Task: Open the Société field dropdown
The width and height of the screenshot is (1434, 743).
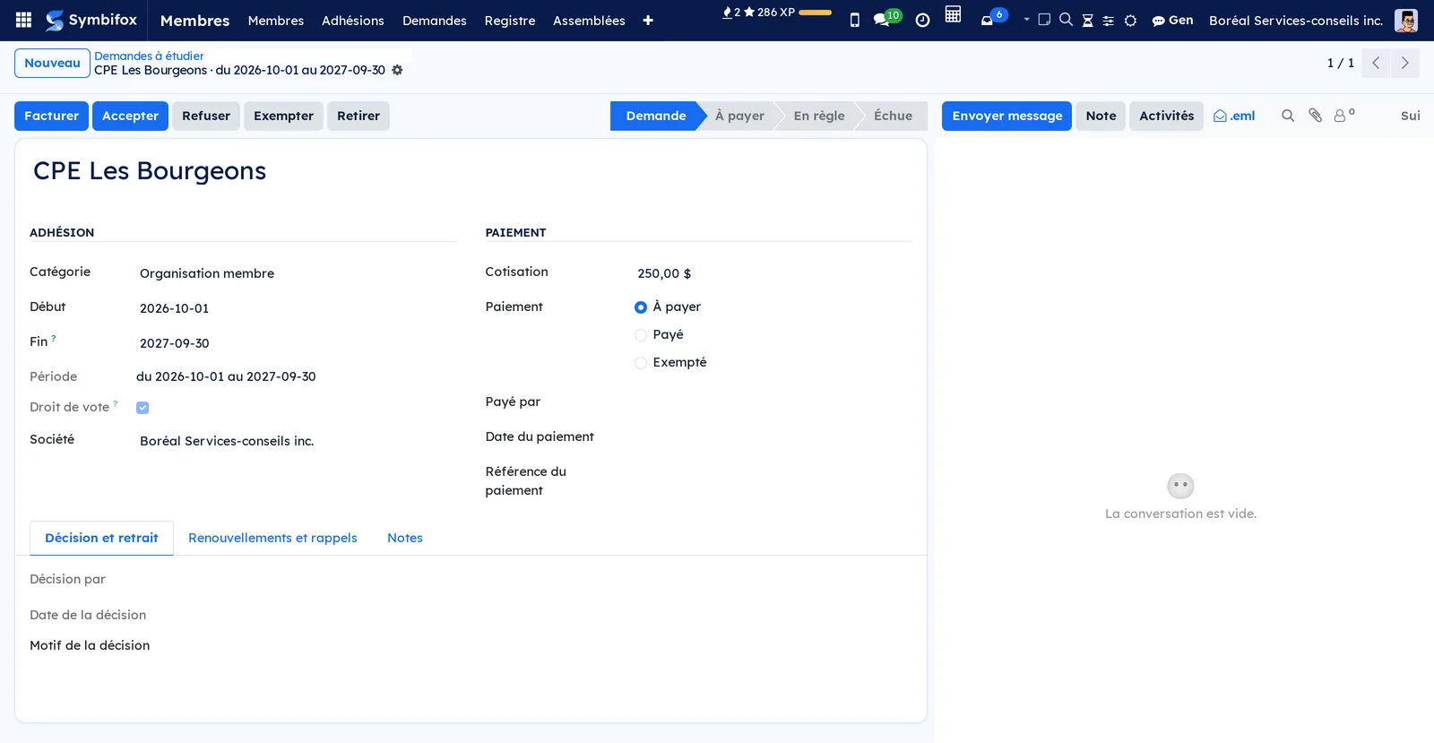Action: tap(296, 441)
